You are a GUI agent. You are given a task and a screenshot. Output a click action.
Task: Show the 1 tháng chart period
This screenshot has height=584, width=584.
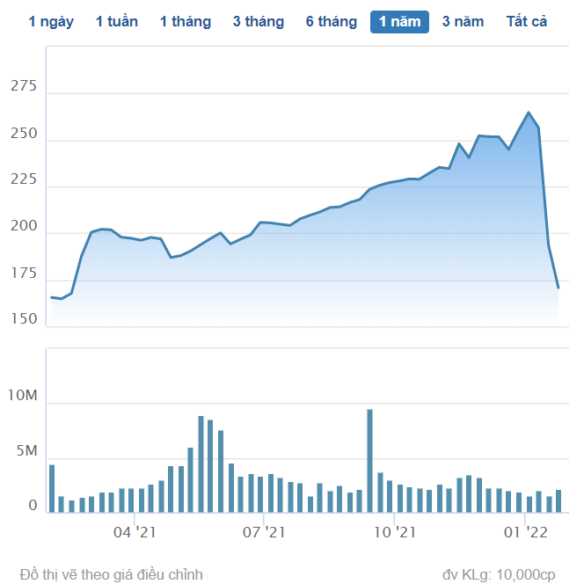pyautogui.click(x=186, y=22)
